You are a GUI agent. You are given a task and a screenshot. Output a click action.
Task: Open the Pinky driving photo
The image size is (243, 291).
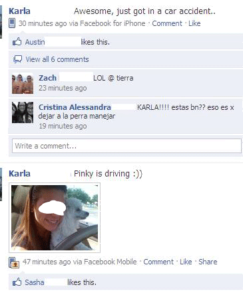[x=55, y=218]
